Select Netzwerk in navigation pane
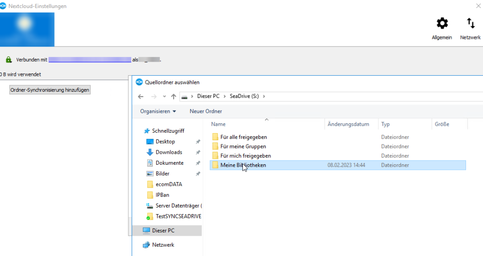The width and height of the screenshot is (483, 256). click(x=163, y=245)
